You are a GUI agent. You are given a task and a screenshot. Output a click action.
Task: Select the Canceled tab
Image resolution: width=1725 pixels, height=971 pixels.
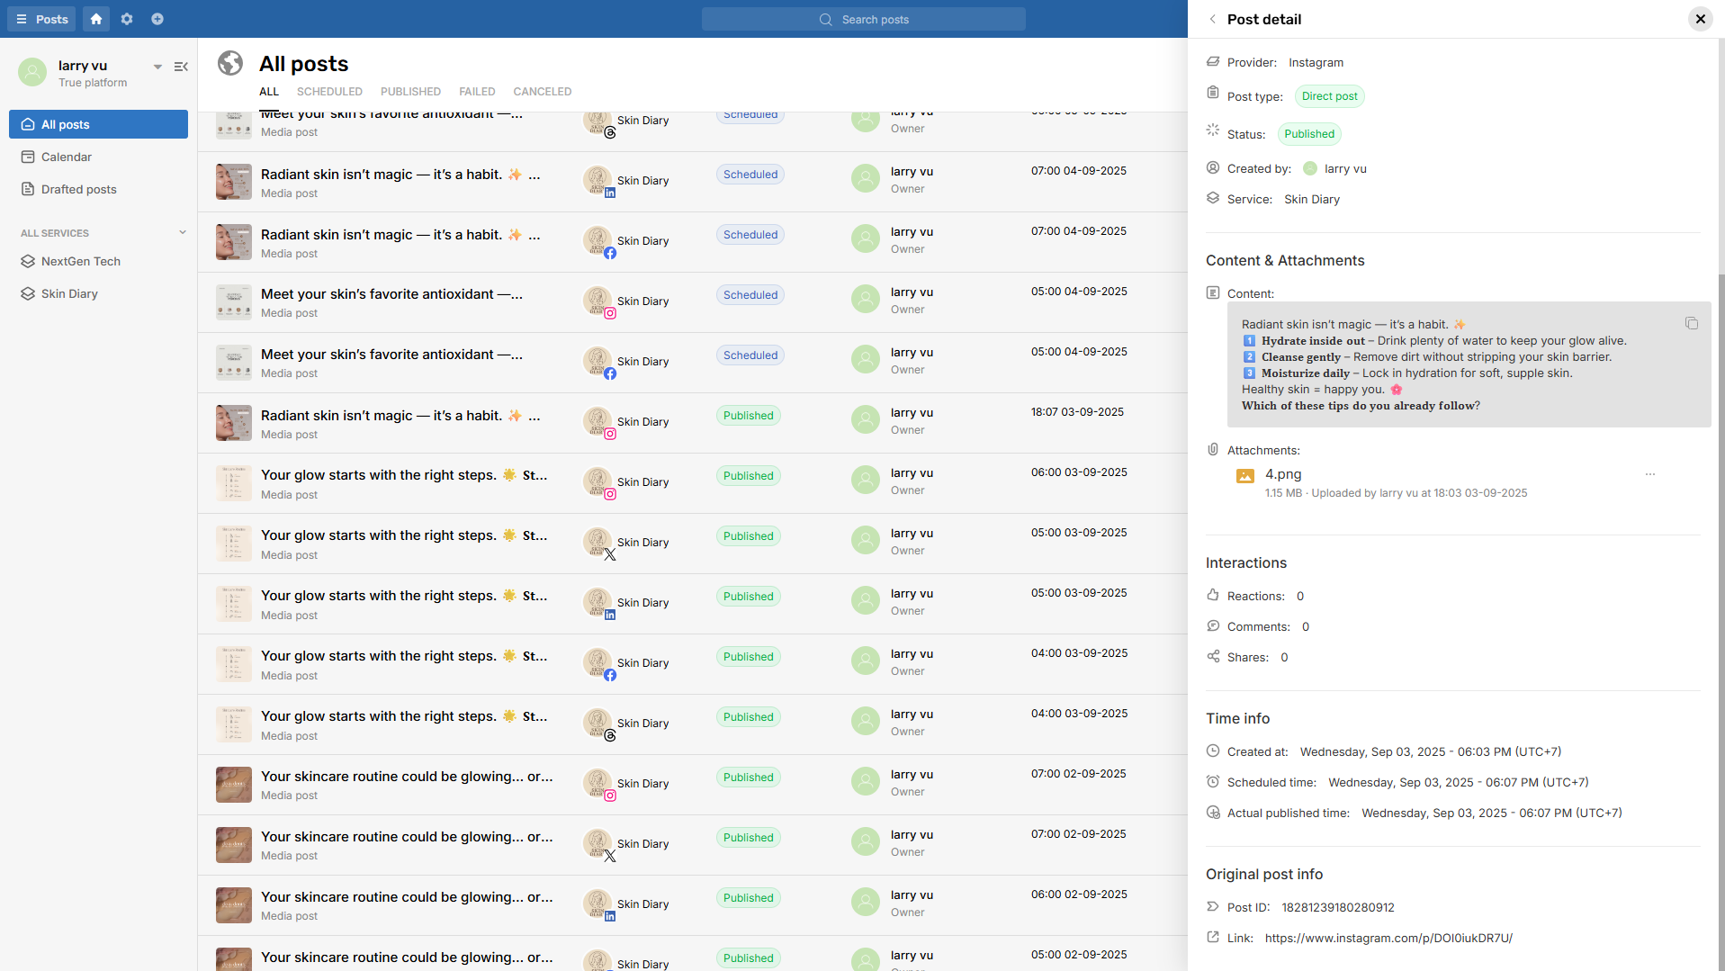542,92
